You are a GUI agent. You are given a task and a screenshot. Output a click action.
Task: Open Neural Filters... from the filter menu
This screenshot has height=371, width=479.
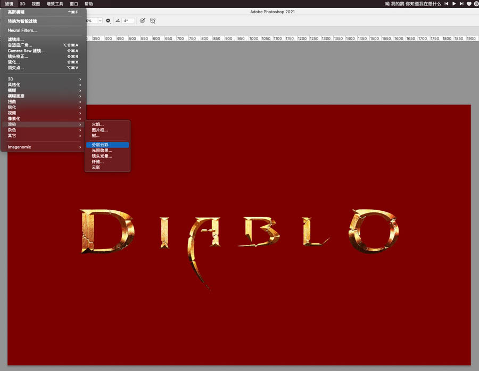pos(22,30)
